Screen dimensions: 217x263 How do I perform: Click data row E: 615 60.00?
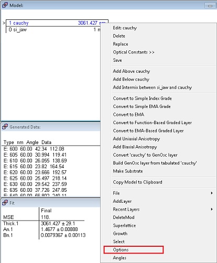coord(34,167)
